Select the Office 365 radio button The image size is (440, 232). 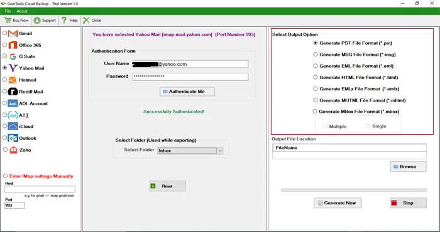[5, 45]
